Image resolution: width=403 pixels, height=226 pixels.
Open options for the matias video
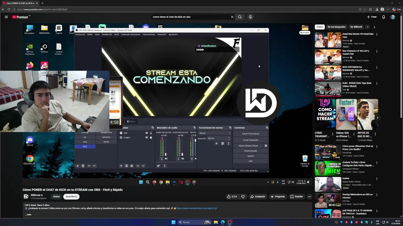tap(377, 179)
